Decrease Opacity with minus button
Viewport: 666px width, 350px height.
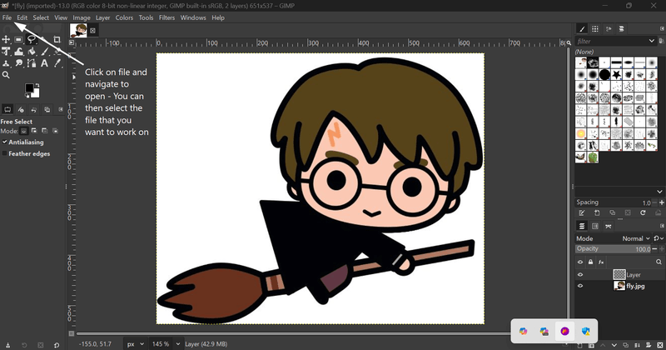pos(655,249)
